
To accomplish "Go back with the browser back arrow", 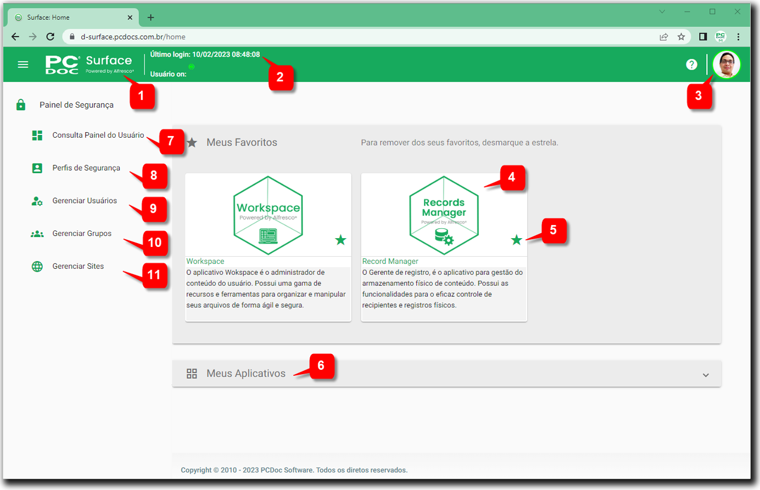I will (x=15, y=37).
